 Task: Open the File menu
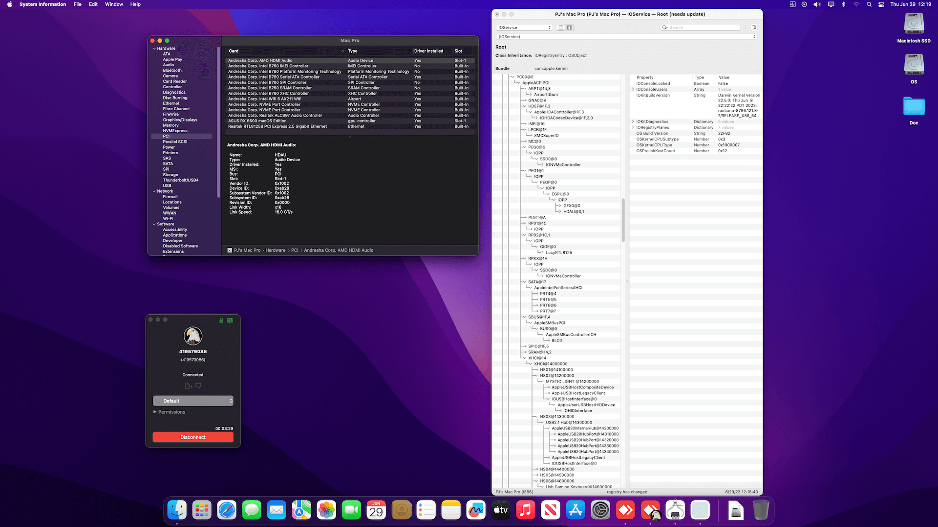[x=77, y=4]
